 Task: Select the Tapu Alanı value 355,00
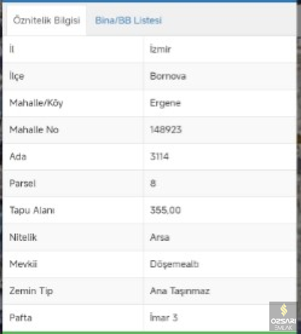coord(165,210)
